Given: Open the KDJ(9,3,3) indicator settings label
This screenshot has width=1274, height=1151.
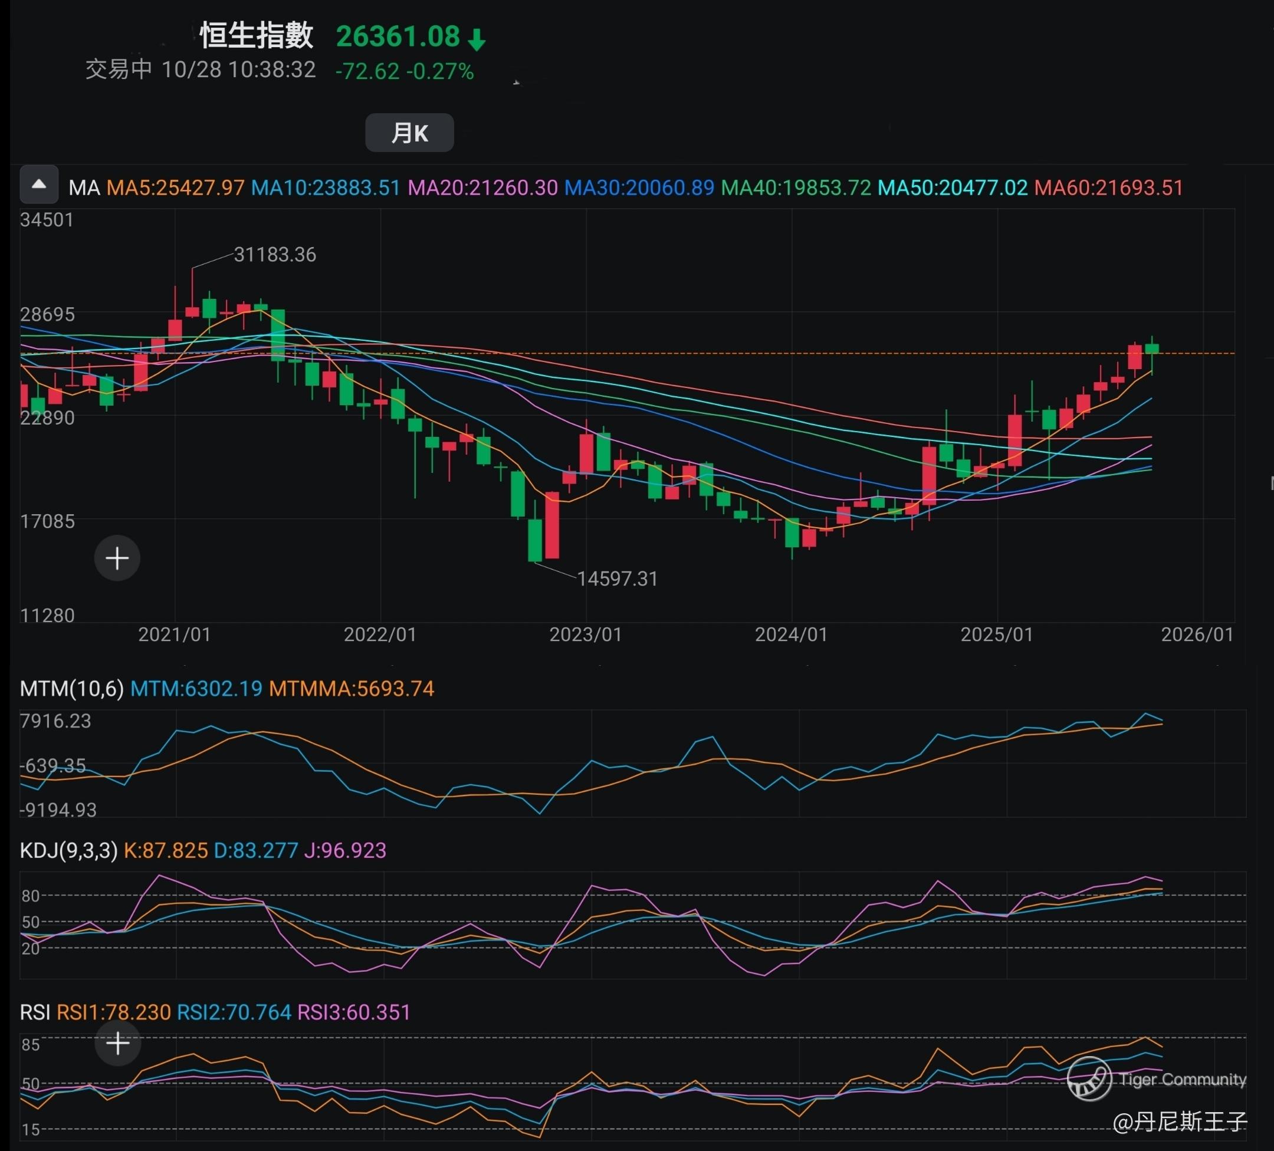Looking at the screenshot, I should coord(69,850).
